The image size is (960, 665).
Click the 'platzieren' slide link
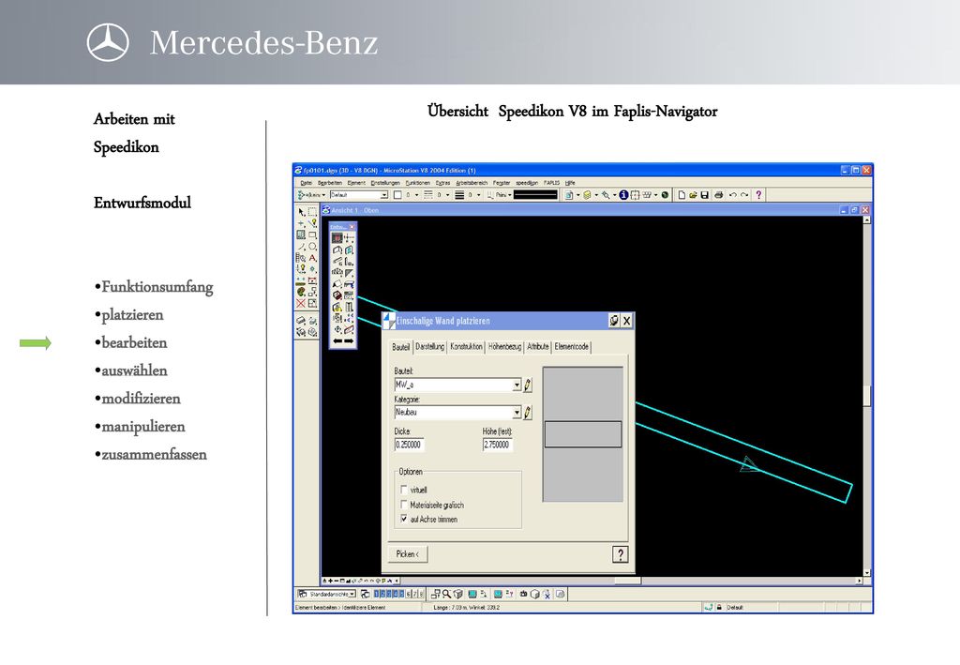(x=132, y=315)
